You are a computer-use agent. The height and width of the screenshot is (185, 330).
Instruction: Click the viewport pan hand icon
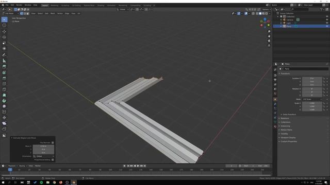[269, 36]
